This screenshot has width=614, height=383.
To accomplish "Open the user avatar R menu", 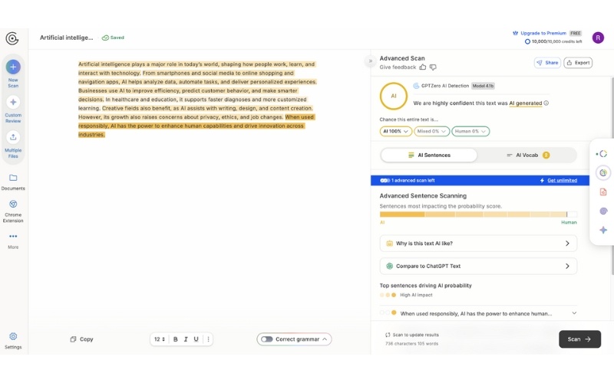I will tap(598, 38).
